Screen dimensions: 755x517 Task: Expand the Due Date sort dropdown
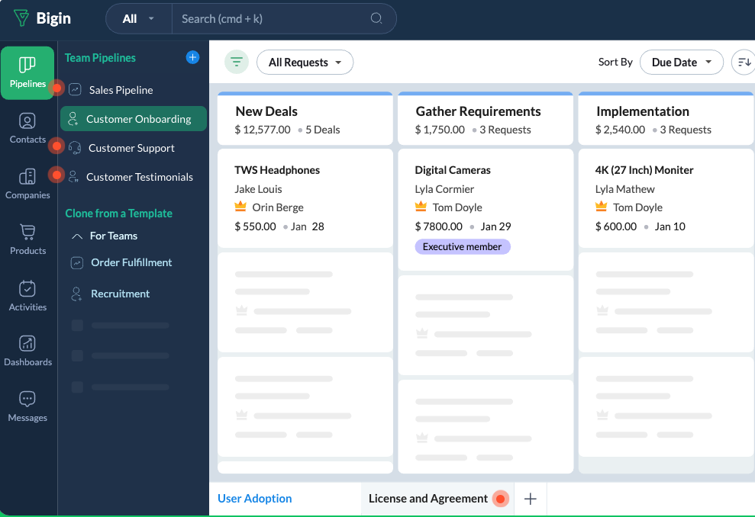point(681,63)
